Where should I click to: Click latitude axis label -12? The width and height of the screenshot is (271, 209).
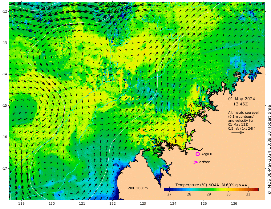(x=5, y=11)
